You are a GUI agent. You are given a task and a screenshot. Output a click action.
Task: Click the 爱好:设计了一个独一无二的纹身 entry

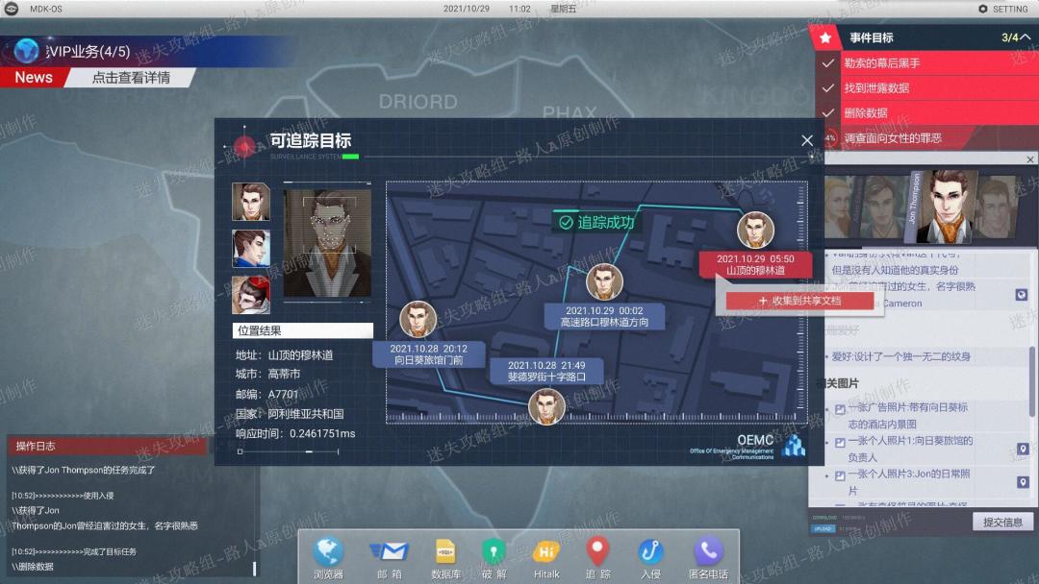tap(900, 356)
